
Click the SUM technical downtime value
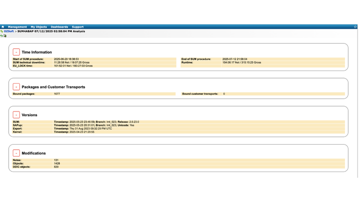point(72,62)
